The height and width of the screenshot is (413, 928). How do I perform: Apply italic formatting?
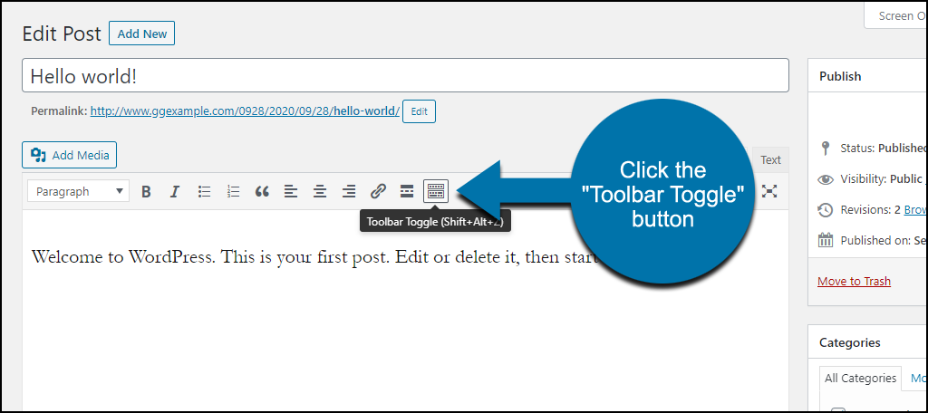pyautogui.click(x=175, y=192)
